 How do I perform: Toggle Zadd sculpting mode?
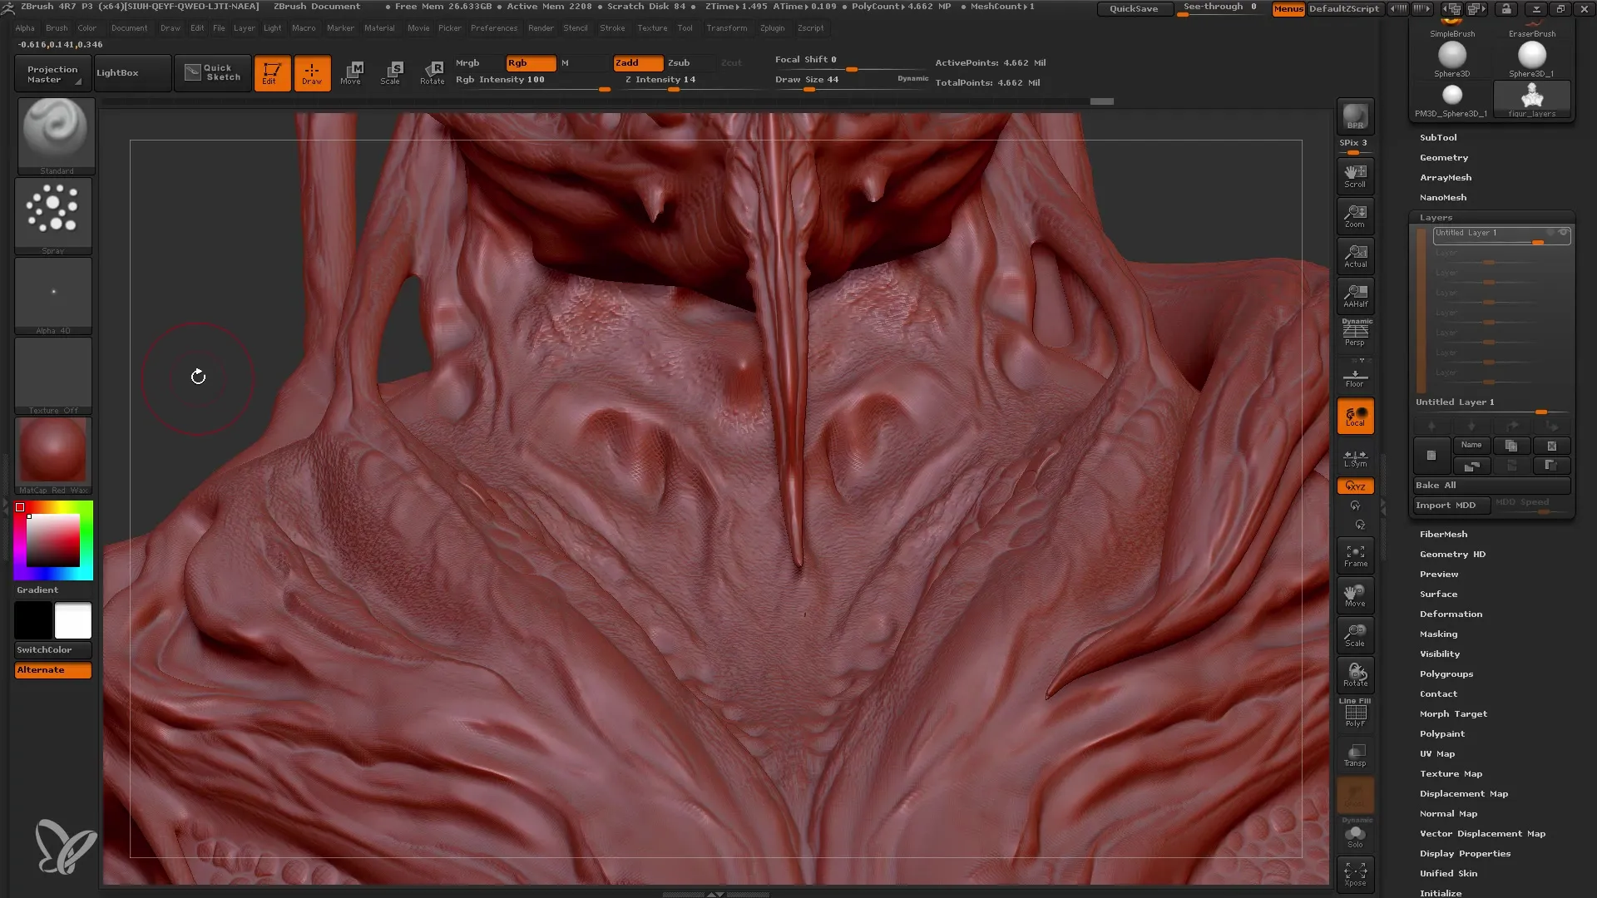point(629,62)
